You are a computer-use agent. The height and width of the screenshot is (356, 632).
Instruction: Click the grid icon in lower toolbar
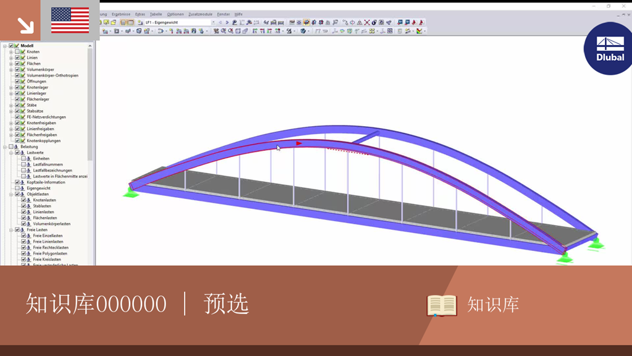click(390, 31)
